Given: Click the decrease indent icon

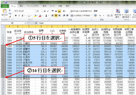Looking at the screenshot, I should coord(64,15).
